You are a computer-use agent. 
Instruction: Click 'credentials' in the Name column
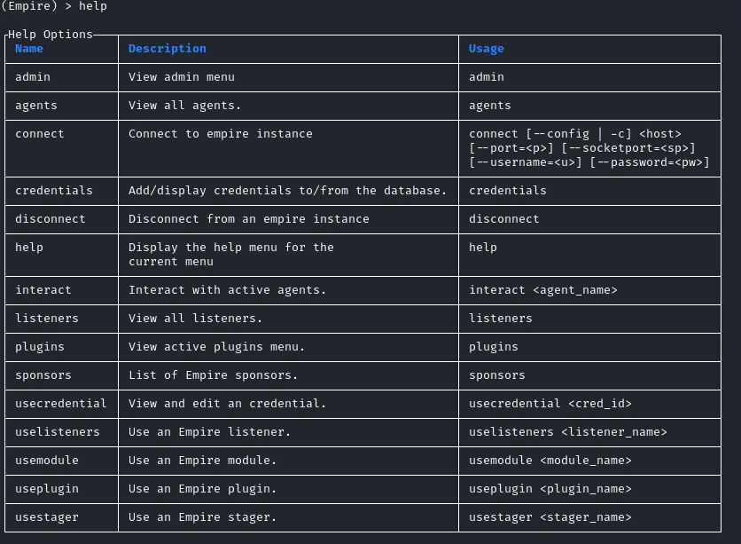[x=54, y=191]
